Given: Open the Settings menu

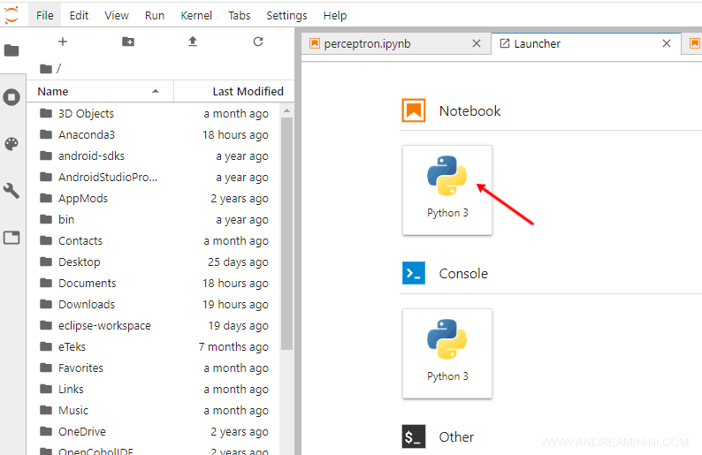Looking at the screenshot, I should [x=286, y=15].
